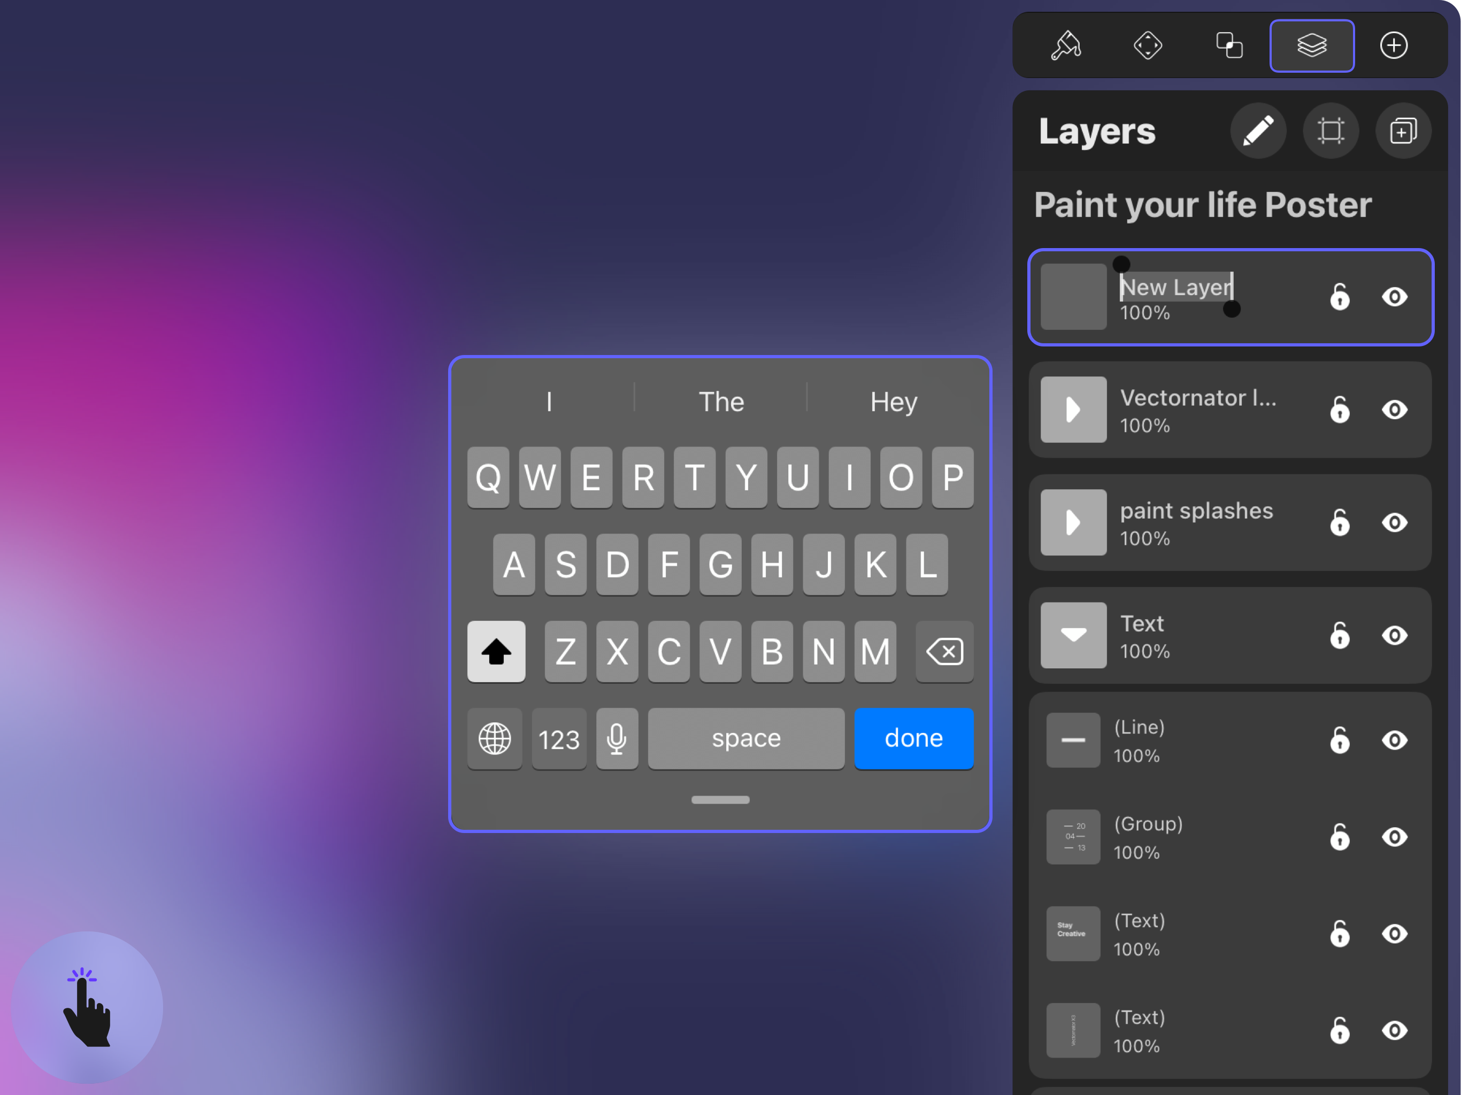Open the Library plus-circle tab
The image size is (1461, 1095).
coord(1394,45)
